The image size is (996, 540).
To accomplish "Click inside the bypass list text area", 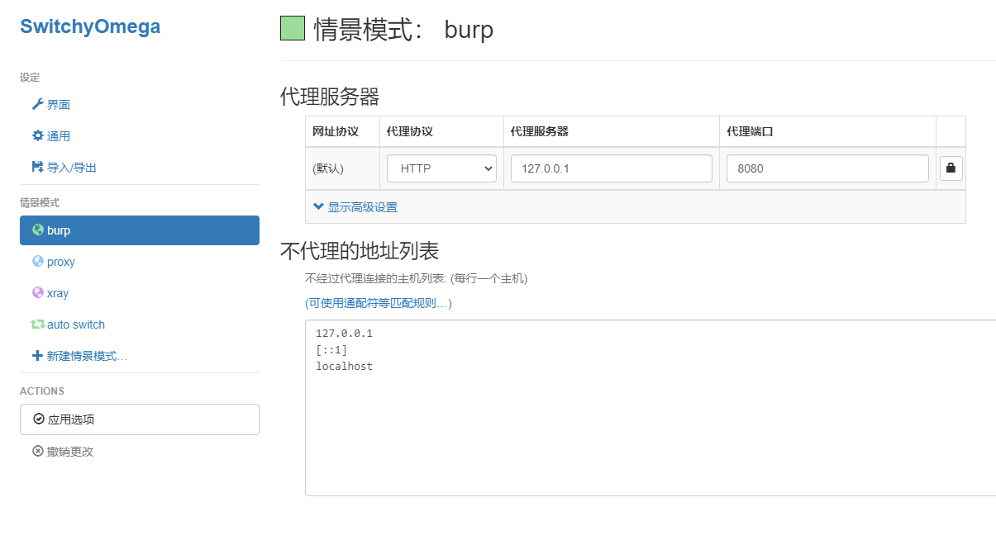I will pyautogui.click(x=650, y=408).
